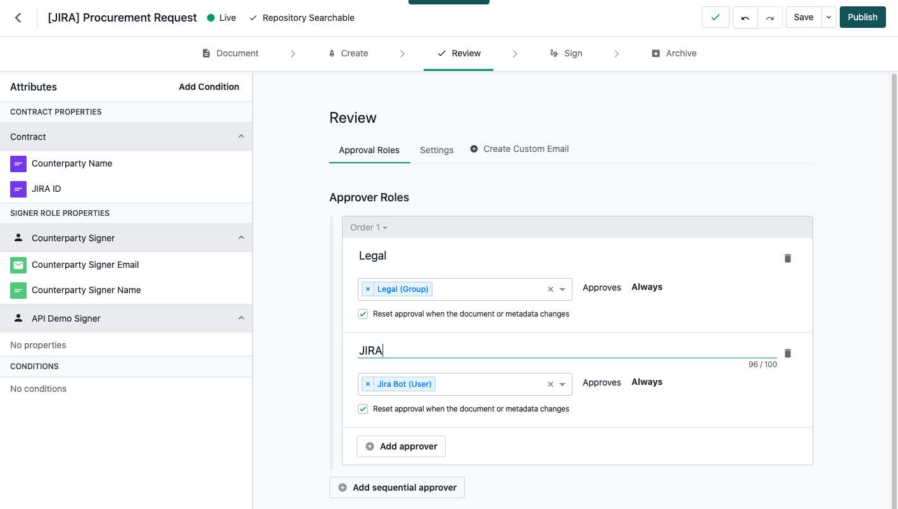Undo the last change
Screen dimensions: 898x509
coord(745,17)
